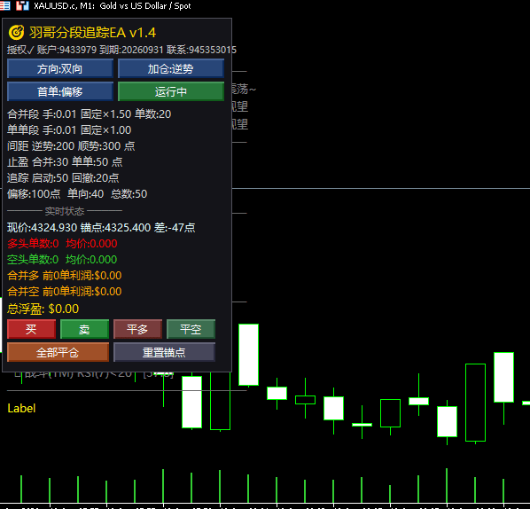The width and height of the screenshot is (530, 509).
Task: Close long positions with 平多
Action: click(x=137, y=329)
